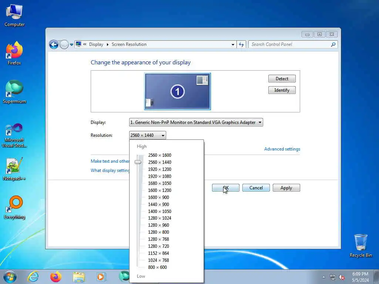Choose 1920 × 1080 in the resolution list
The height and width of the screenshot is (284, 379).
point(160,176)
